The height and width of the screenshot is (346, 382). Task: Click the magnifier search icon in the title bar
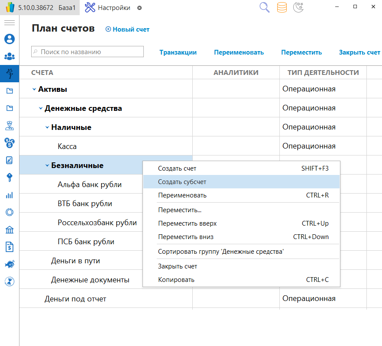265,7
